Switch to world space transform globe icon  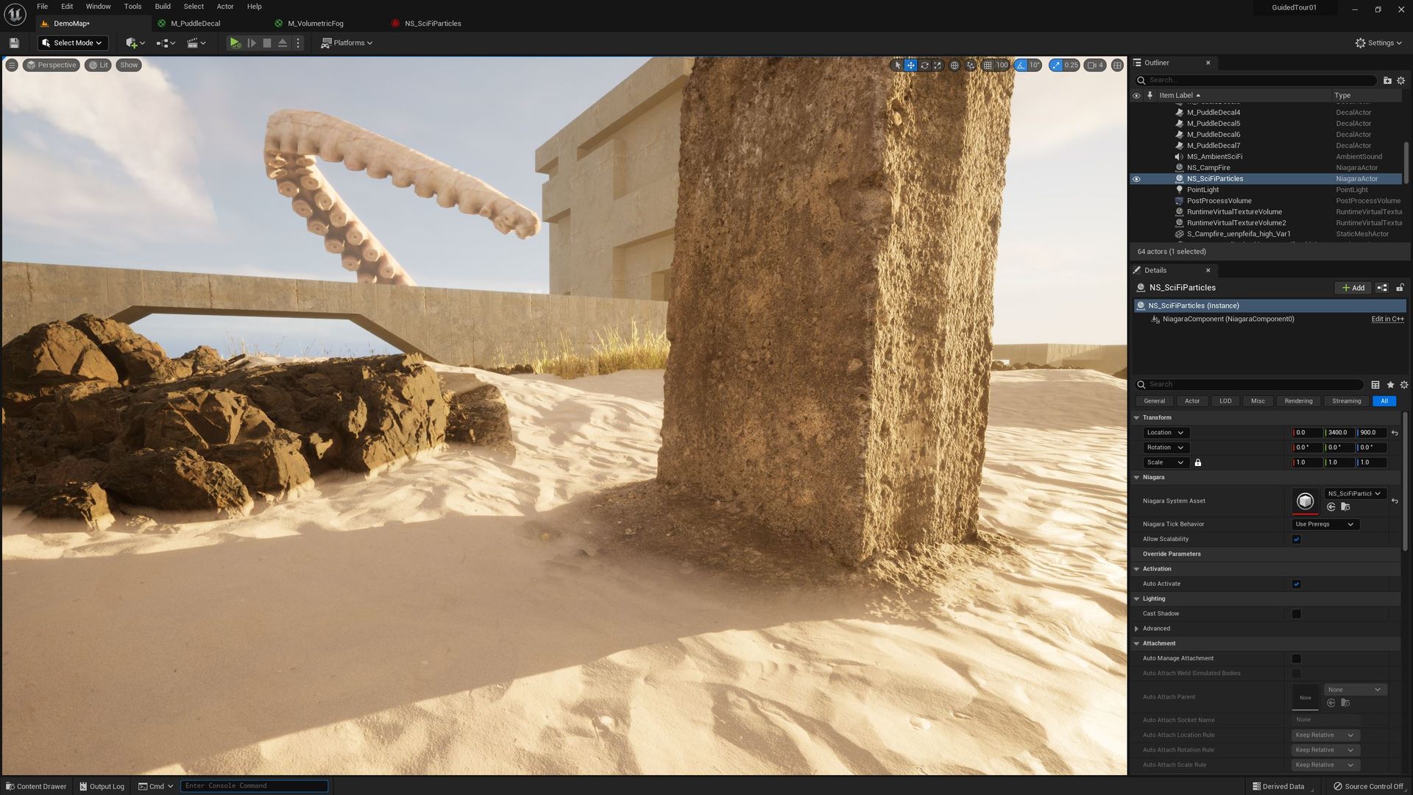(x=955, y=65)
